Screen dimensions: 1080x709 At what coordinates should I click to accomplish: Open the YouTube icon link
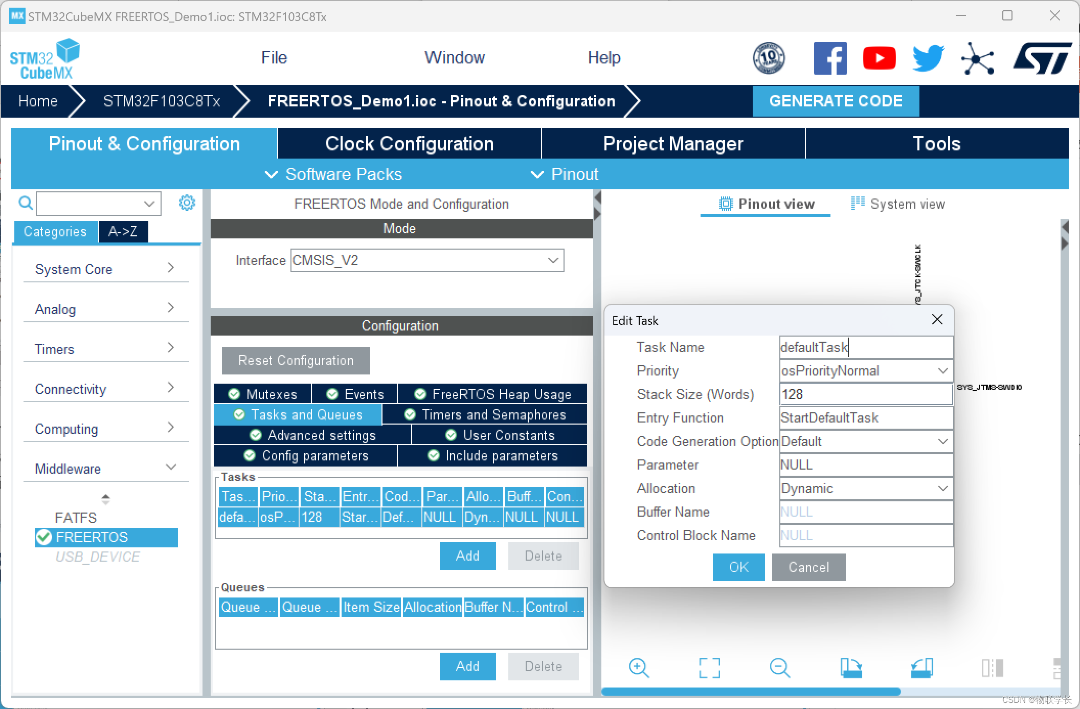tap(879, 58)
